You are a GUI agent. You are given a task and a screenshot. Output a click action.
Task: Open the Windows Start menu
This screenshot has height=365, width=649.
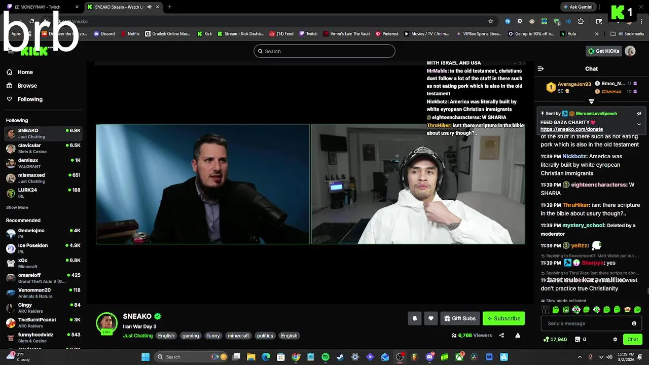[x=146, y=357]
